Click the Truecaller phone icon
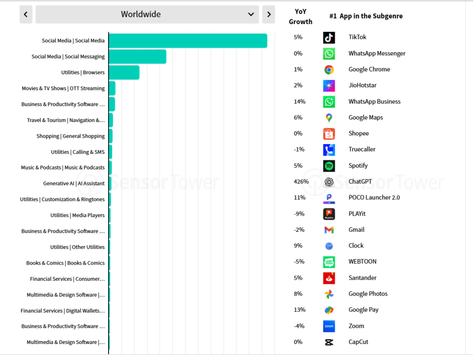Screen dimensions: 473x355 pos(329,150)
